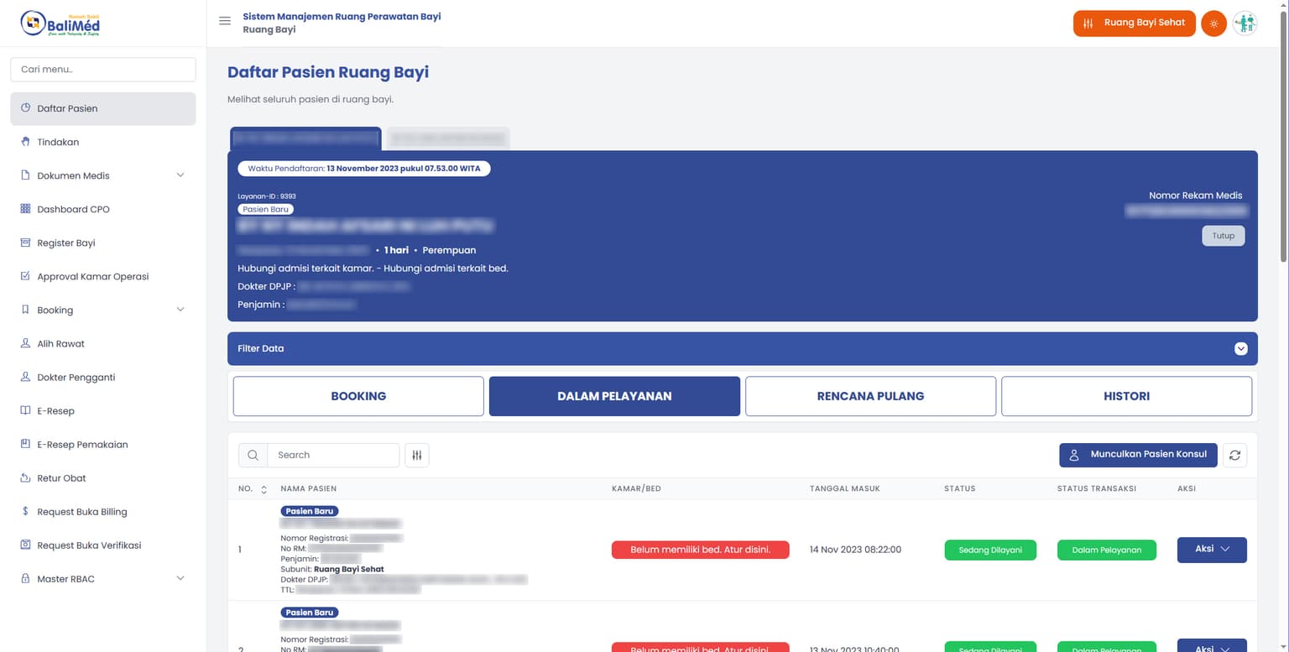Click the user avatar in the top right corner
The width and height of the screenshot is (1289, 652).
point(1245,23)
